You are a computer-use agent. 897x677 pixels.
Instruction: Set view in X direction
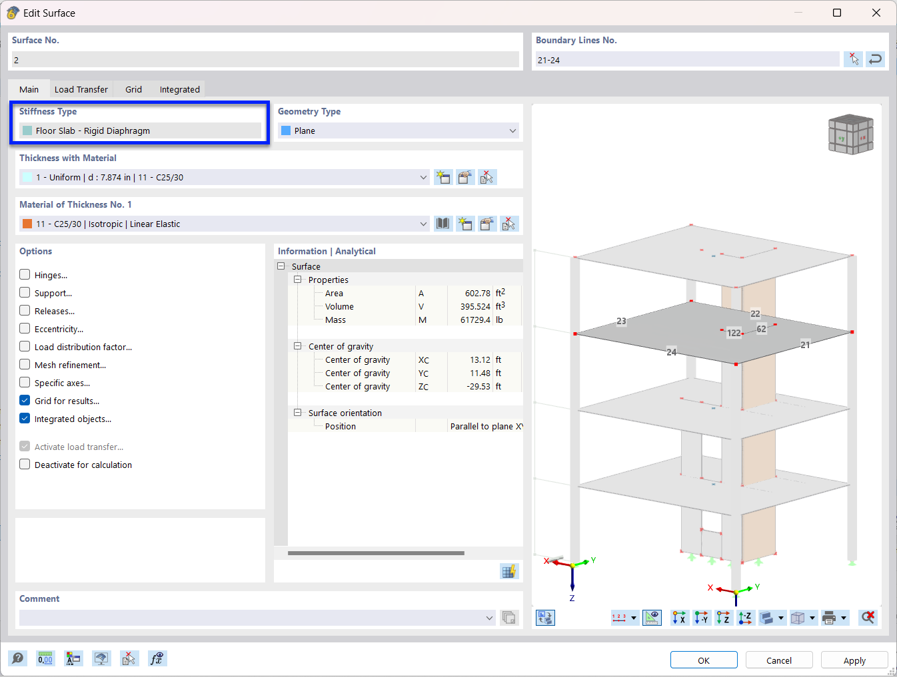(679, 618)
